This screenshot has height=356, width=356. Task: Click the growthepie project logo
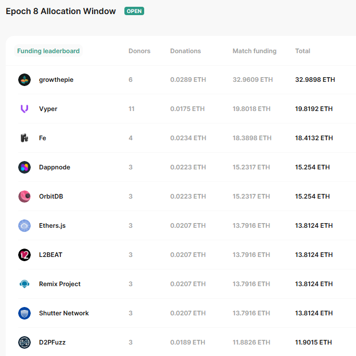click(x=24, y=80)
